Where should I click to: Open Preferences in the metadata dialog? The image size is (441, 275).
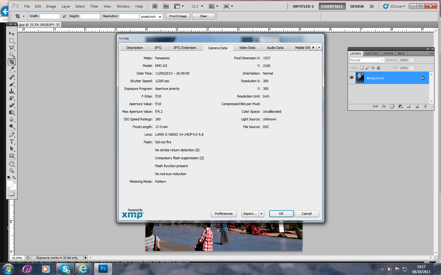[x=224, y=214]
